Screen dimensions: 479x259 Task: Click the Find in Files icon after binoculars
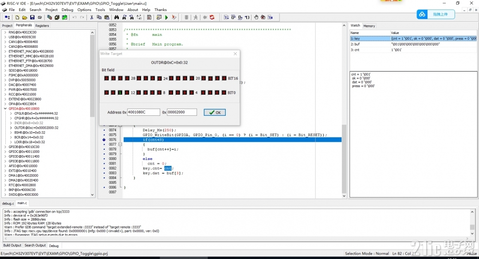[x=124, y=17]
